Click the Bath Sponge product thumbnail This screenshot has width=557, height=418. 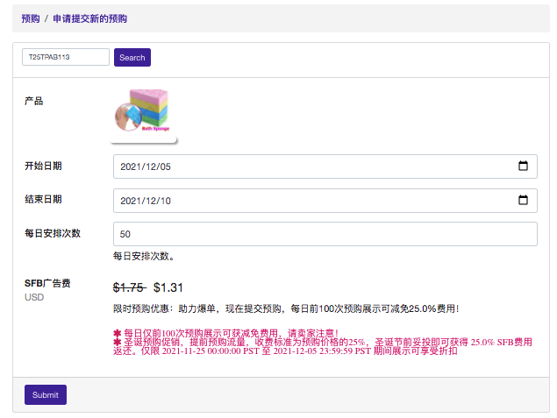(x=144, y=115)
